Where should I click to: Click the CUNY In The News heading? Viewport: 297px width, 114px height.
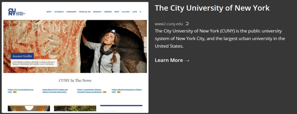pos(75,81)
